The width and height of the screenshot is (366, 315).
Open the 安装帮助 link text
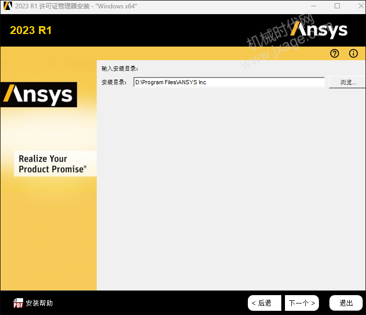coord(39,303)
